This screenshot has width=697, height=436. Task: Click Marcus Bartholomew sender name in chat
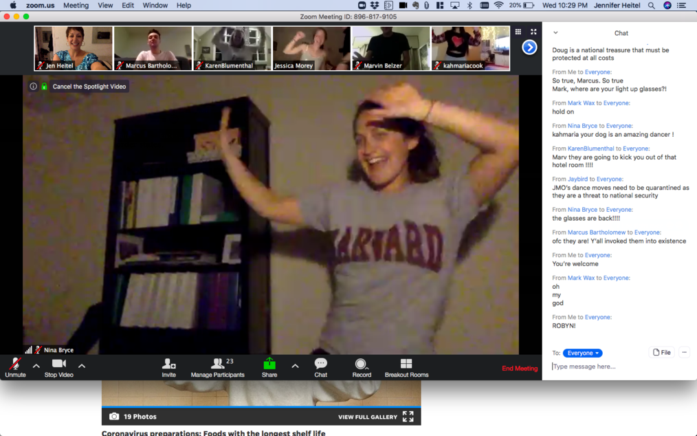(597, 232)
